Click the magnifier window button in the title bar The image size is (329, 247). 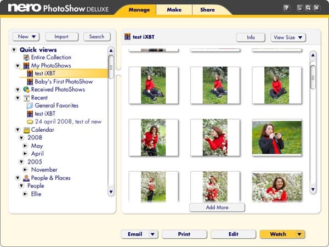point(308,8)
